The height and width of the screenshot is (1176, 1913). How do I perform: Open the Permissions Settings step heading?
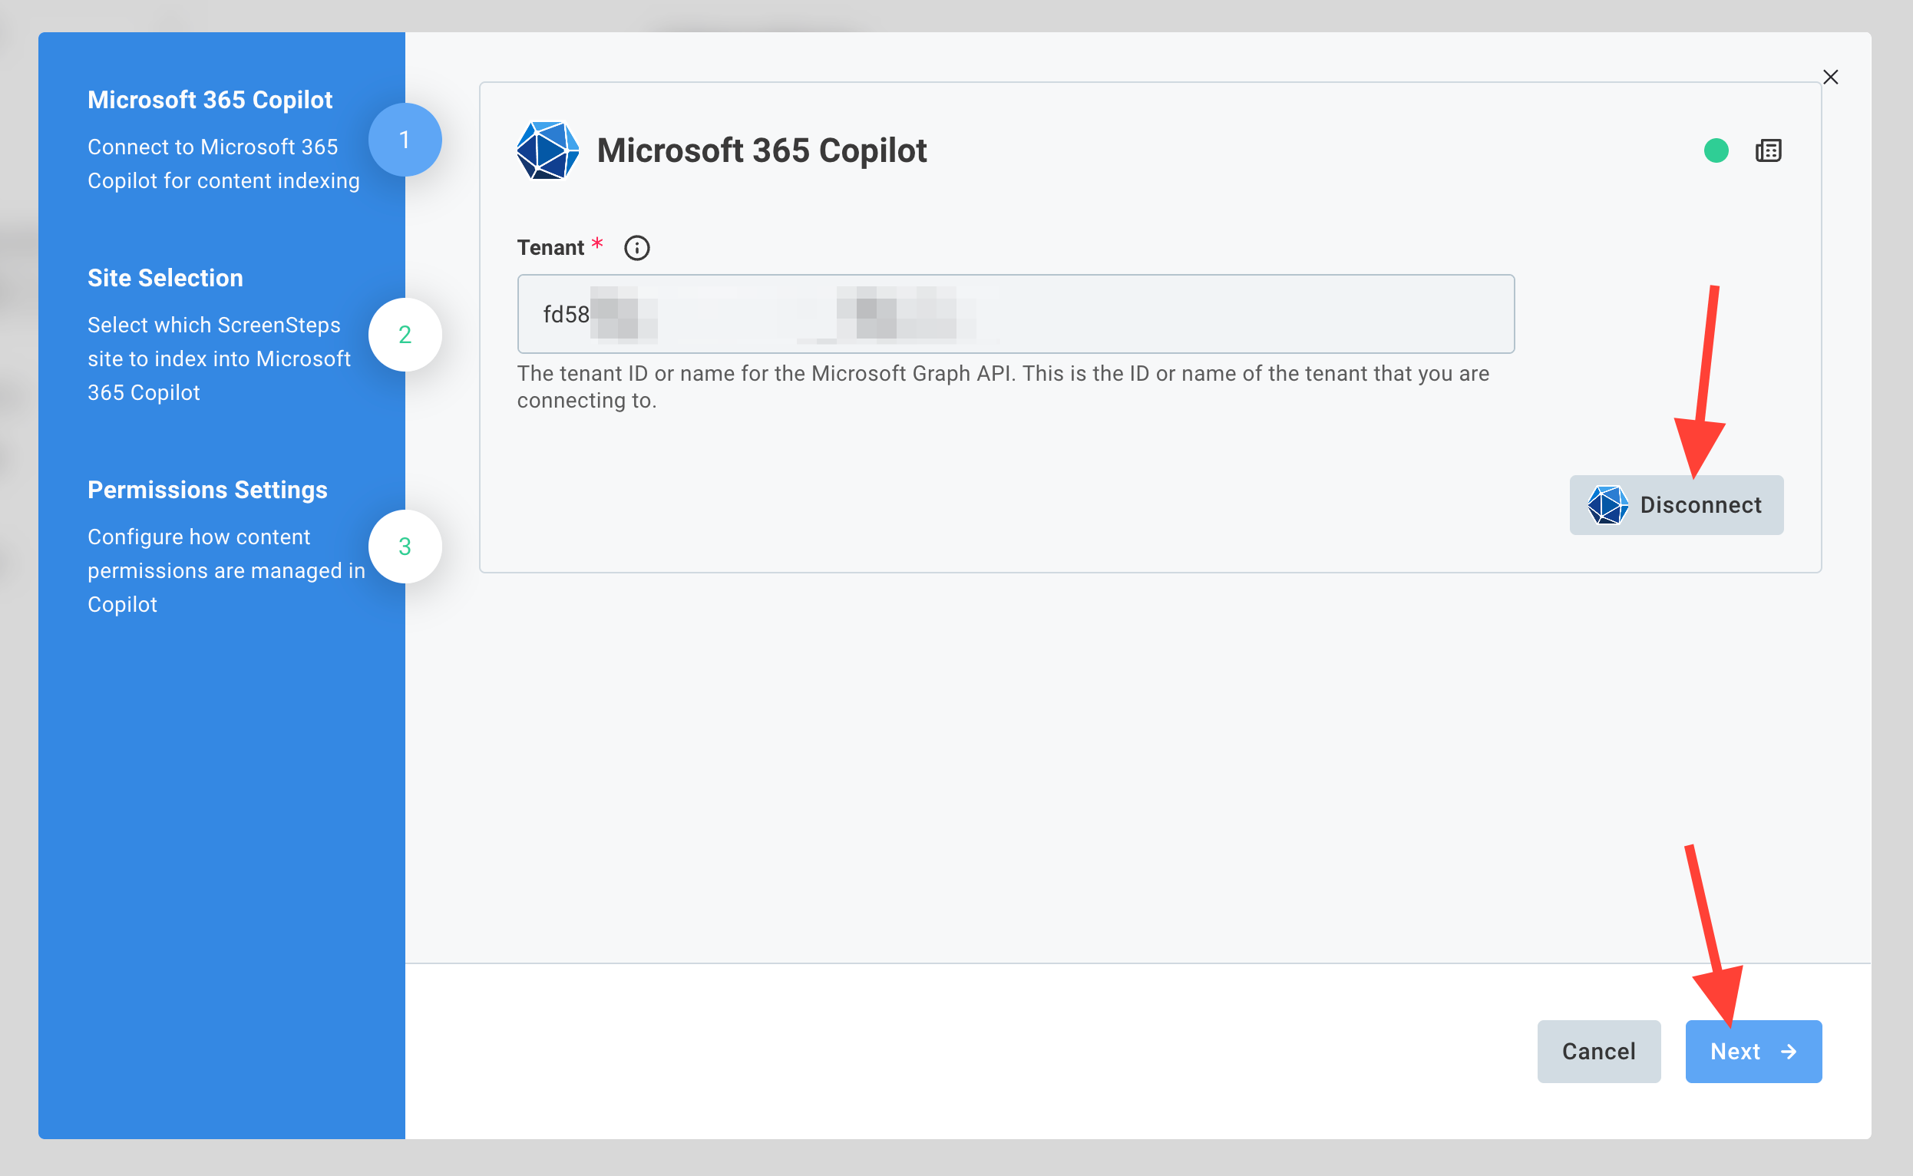(206, 489)
